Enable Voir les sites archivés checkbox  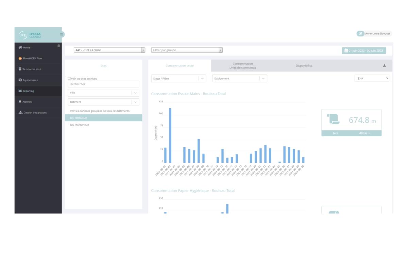69,79
